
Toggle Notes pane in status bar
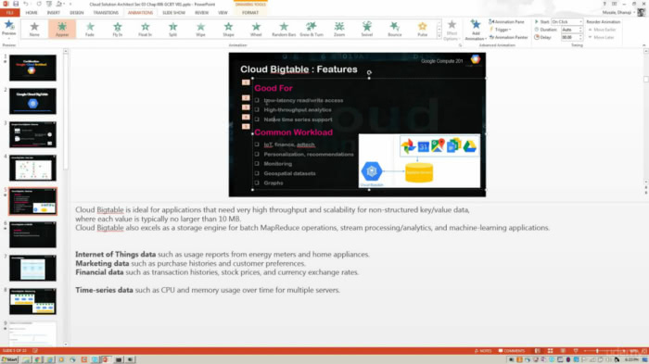point(483,351)
